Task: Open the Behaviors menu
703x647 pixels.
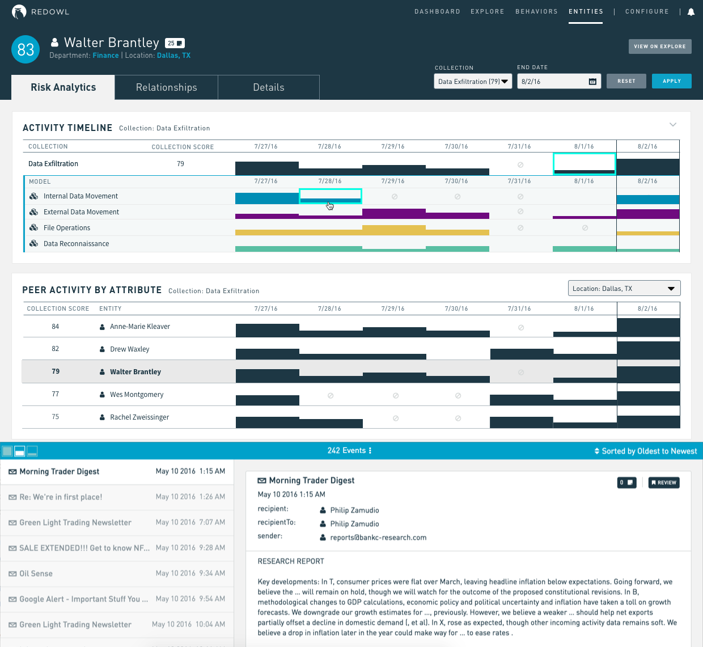Action: pos(536,11)
